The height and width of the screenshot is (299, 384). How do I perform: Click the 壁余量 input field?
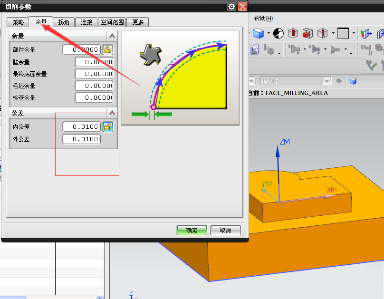[94, 62]
